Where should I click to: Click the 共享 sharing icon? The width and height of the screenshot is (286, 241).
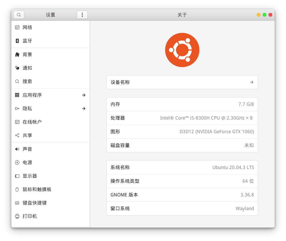(x=17, y=135)
